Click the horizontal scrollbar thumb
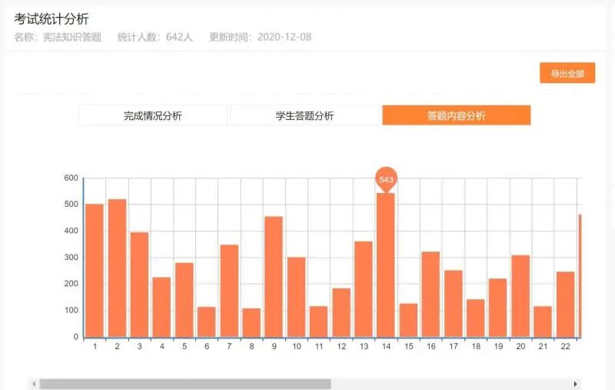This screenshot has height=390, width=615. (184, 384)
